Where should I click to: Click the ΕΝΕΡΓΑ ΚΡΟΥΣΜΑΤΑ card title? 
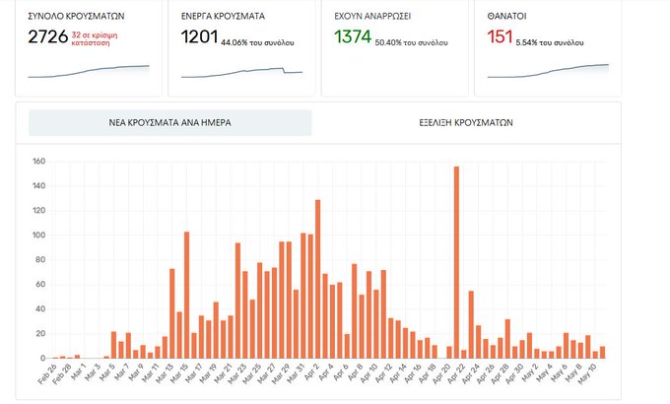(x=223, y=16)
